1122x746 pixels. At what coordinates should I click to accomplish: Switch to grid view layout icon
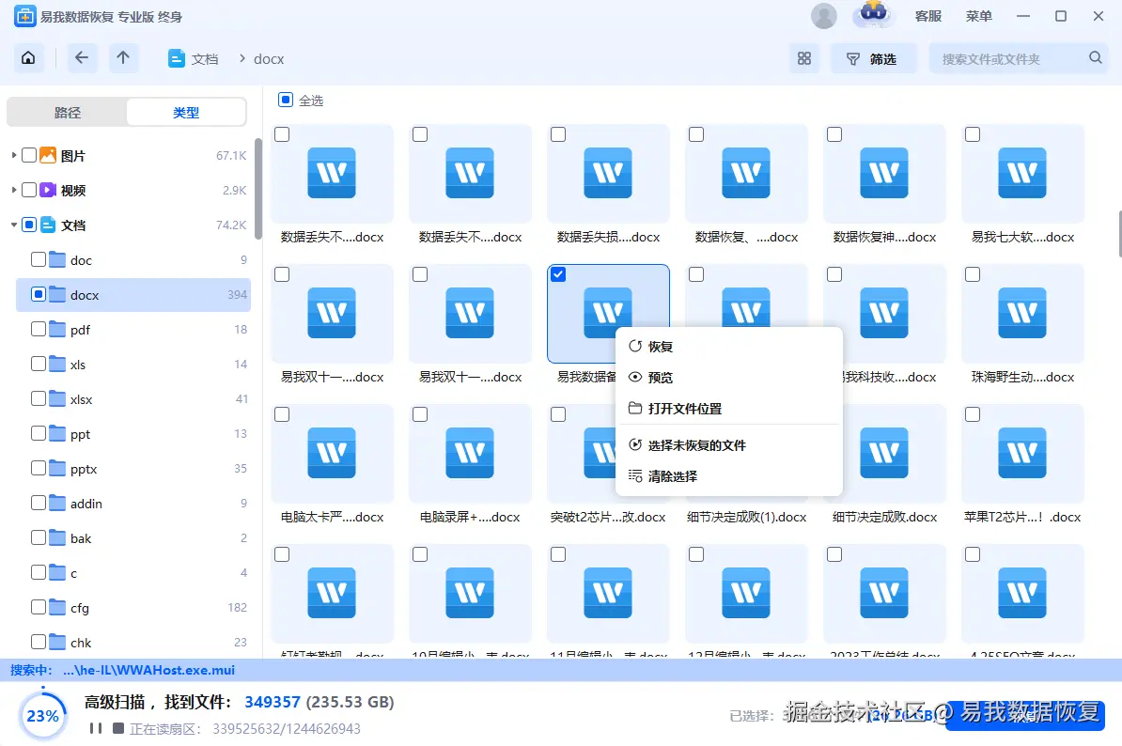tap(804, 58)
